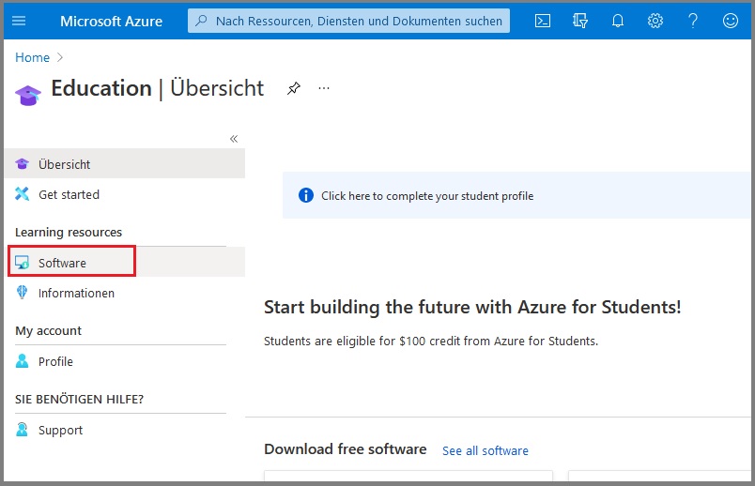Click the complete your student profile banner
The image size is (755, 486).
coord(426,196)
